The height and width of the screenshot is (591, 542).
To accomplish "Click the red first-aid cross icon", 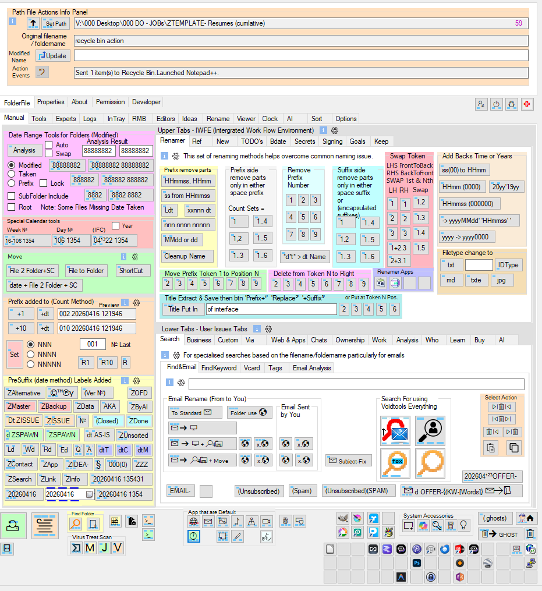I will (527, 104).
